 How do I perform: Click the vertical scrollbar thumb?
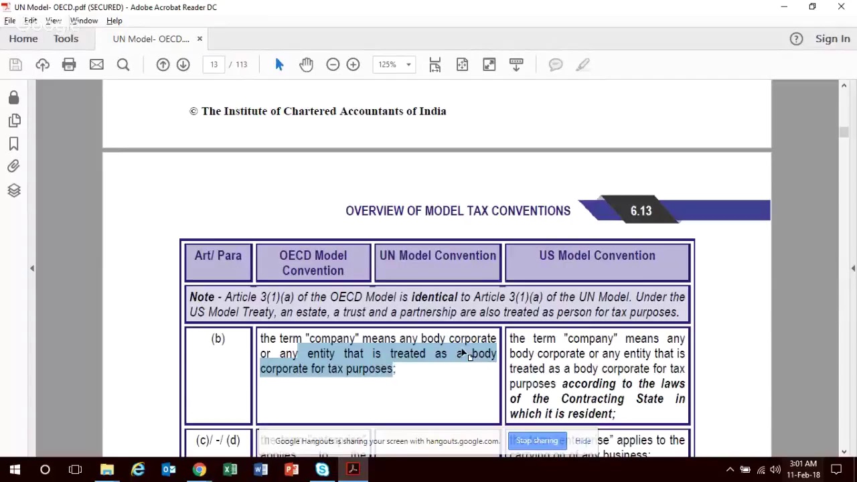pyautogui.click(x=844, y=133)
